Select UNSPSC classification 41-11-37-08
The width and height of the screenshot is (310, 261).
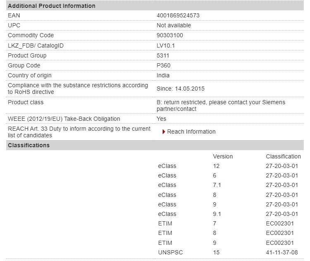pyautogui.click(x=282, y=252)
